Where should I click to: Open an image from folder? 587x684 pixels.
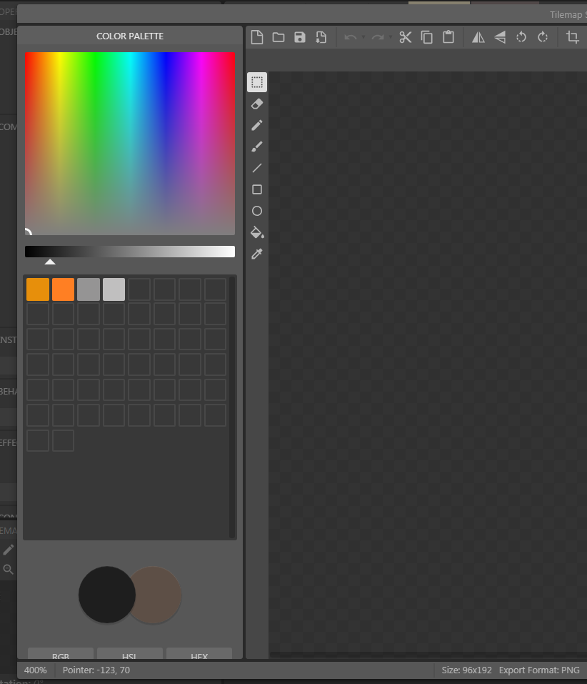[x=279, y=37]
